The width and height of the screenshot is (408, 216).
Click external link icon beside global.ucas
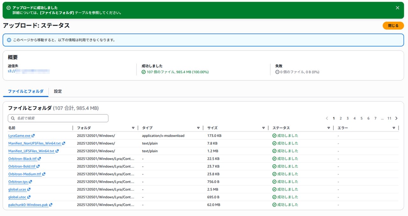click(x=29, y=190)
